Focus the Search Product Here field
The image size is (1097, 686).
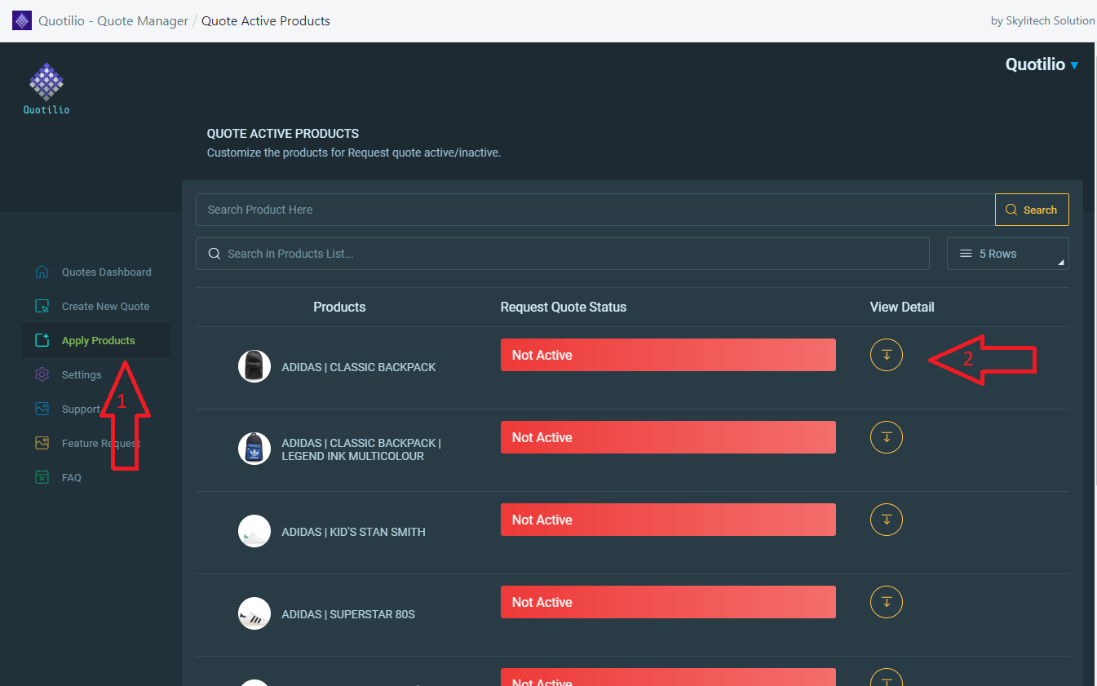[595, 210]
